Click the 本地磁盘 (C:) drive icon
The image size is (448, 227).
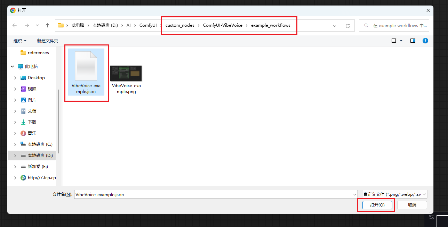(23, 144)
